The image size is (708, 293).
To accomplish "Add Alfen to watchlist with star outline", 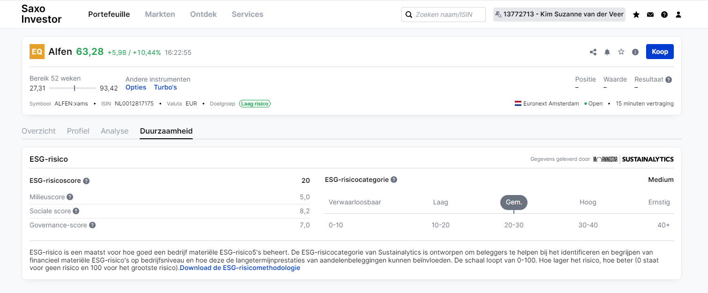I will [621, 52].
